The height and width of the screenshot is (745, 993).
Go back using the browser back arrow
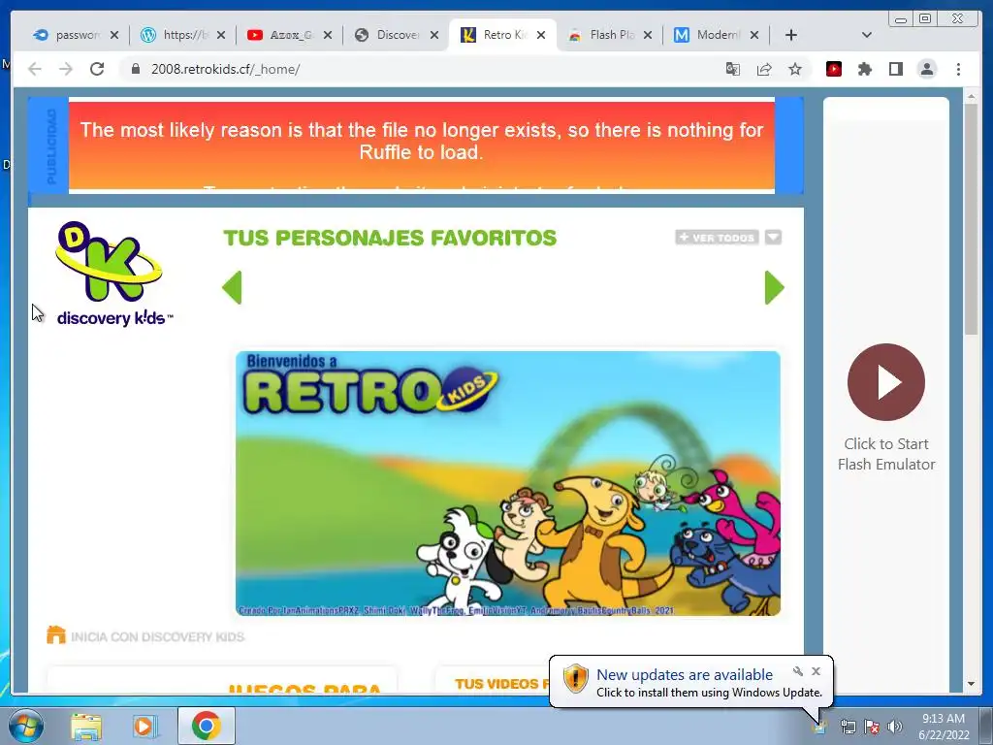click(35, 69)
